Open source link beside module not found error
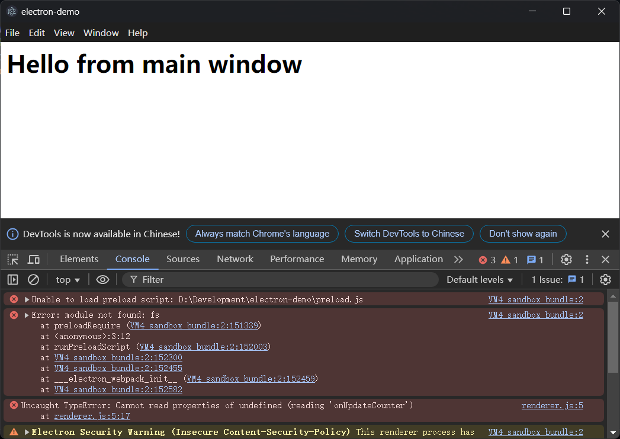This screenshot has height=439, width=620. coord(535,315)
